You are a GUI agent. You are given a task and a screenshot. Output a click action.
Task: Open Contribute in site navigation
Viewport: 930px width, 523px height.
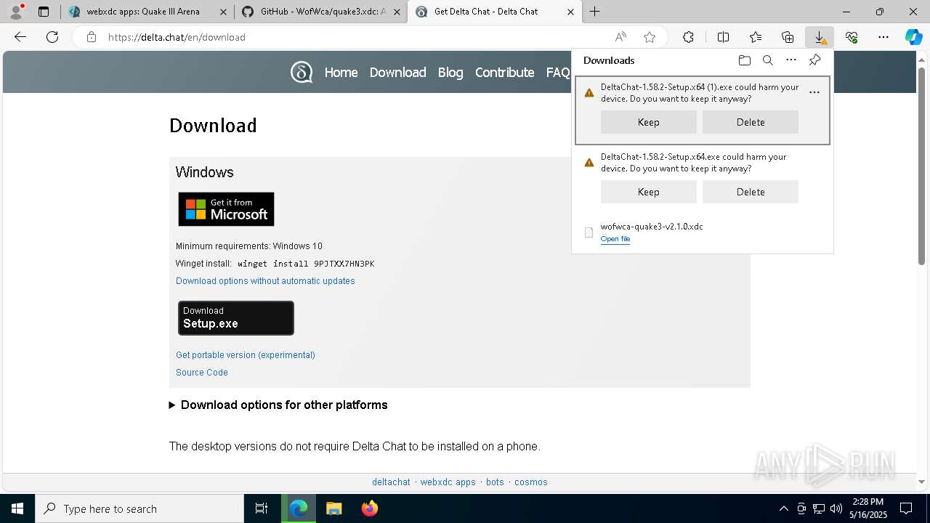point(504,73)
